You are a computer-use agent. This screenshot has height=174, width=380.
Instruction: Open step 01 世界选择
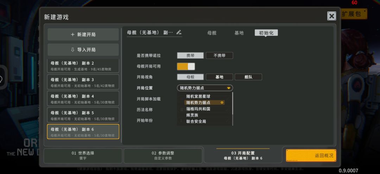(x=83, y=156)
